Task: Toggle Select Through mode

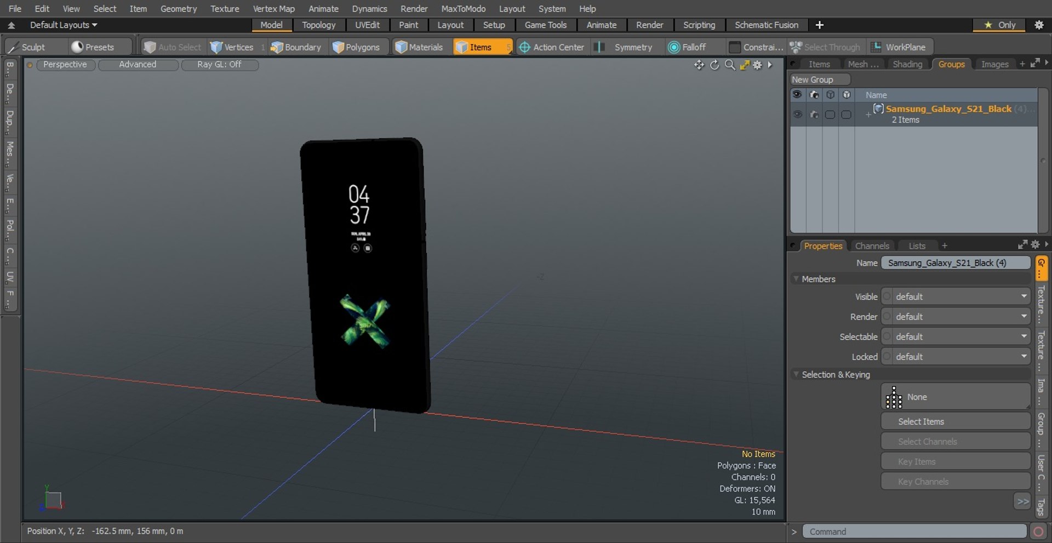Action: click(x=825, y=47)
